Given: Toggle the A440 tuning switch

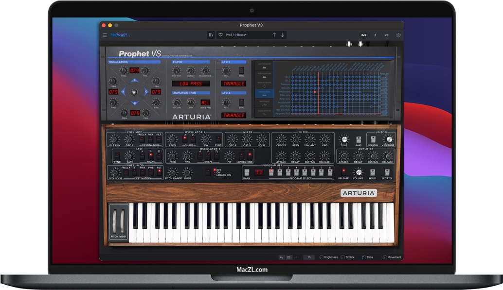Looking at the screenshot, I should (358, 140).
